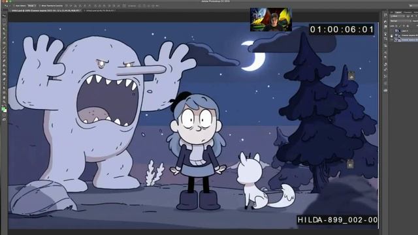The image size is (418, 235).
Task: Select the Quick Selection tool
Action: click(4, 29)
